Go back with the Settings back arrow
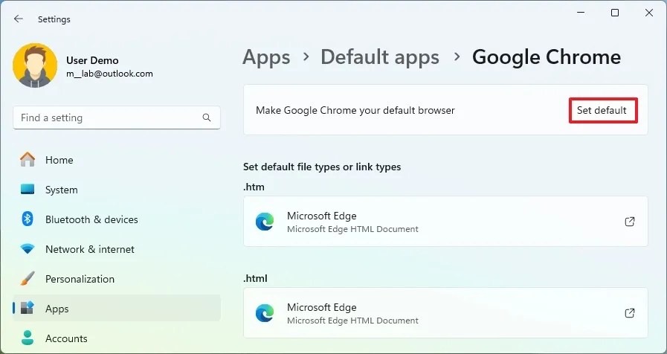This screenshot has height=354, width=667. pos(19,19)
